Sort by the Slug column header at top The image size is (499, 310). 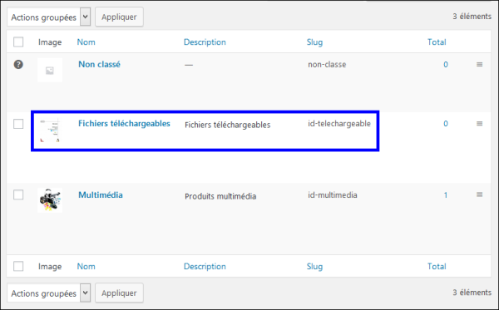click(314, 42)
